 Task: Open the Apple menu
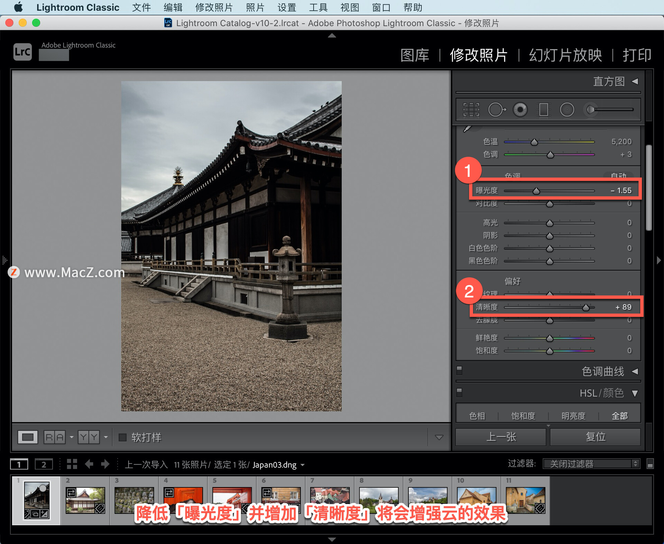coord(18,7)
